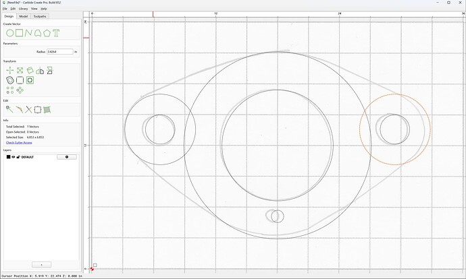Screen dimensions: 466x279
Task: Select the Rectangle vector creation tool
Action: 20,33
